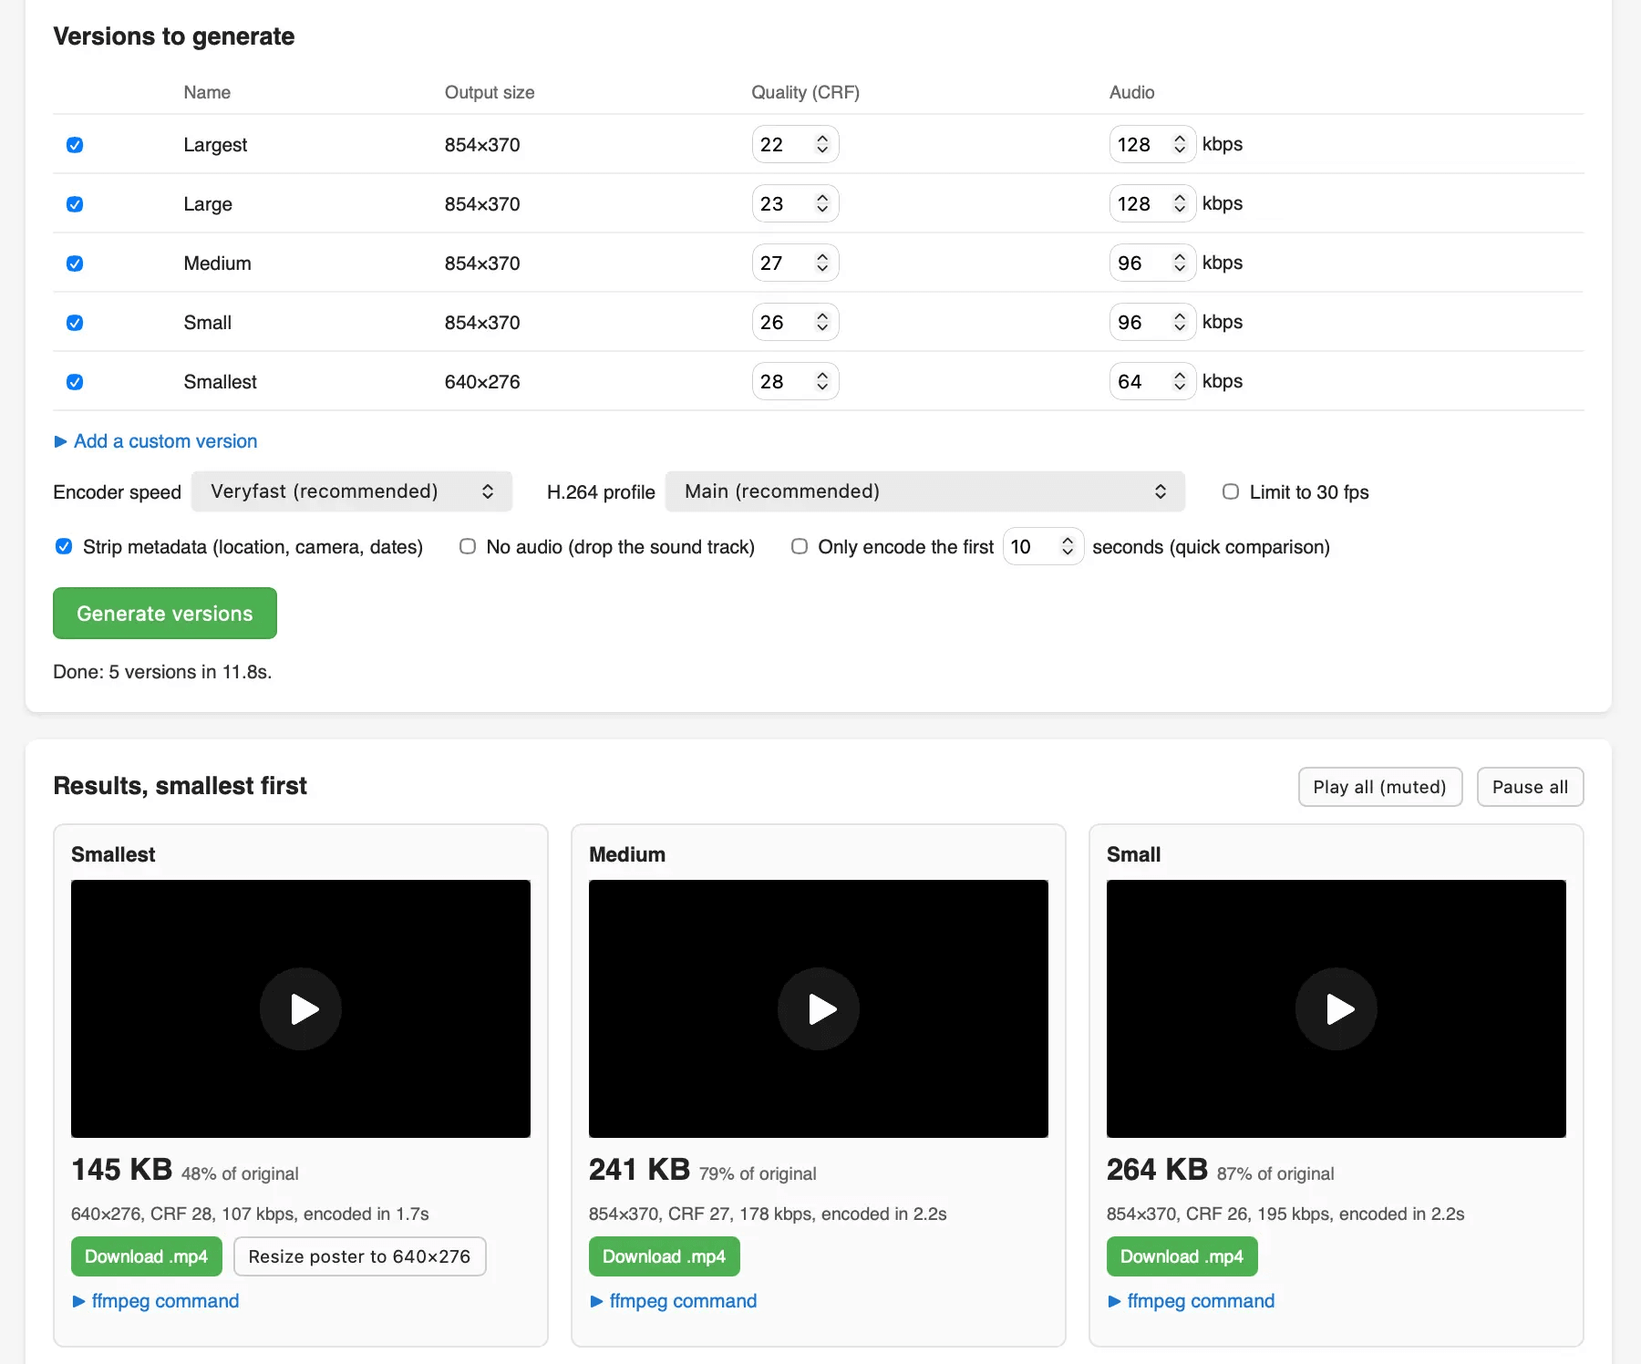Click the Quality (CRF) column header
1641x1364 pixels.
805,92
